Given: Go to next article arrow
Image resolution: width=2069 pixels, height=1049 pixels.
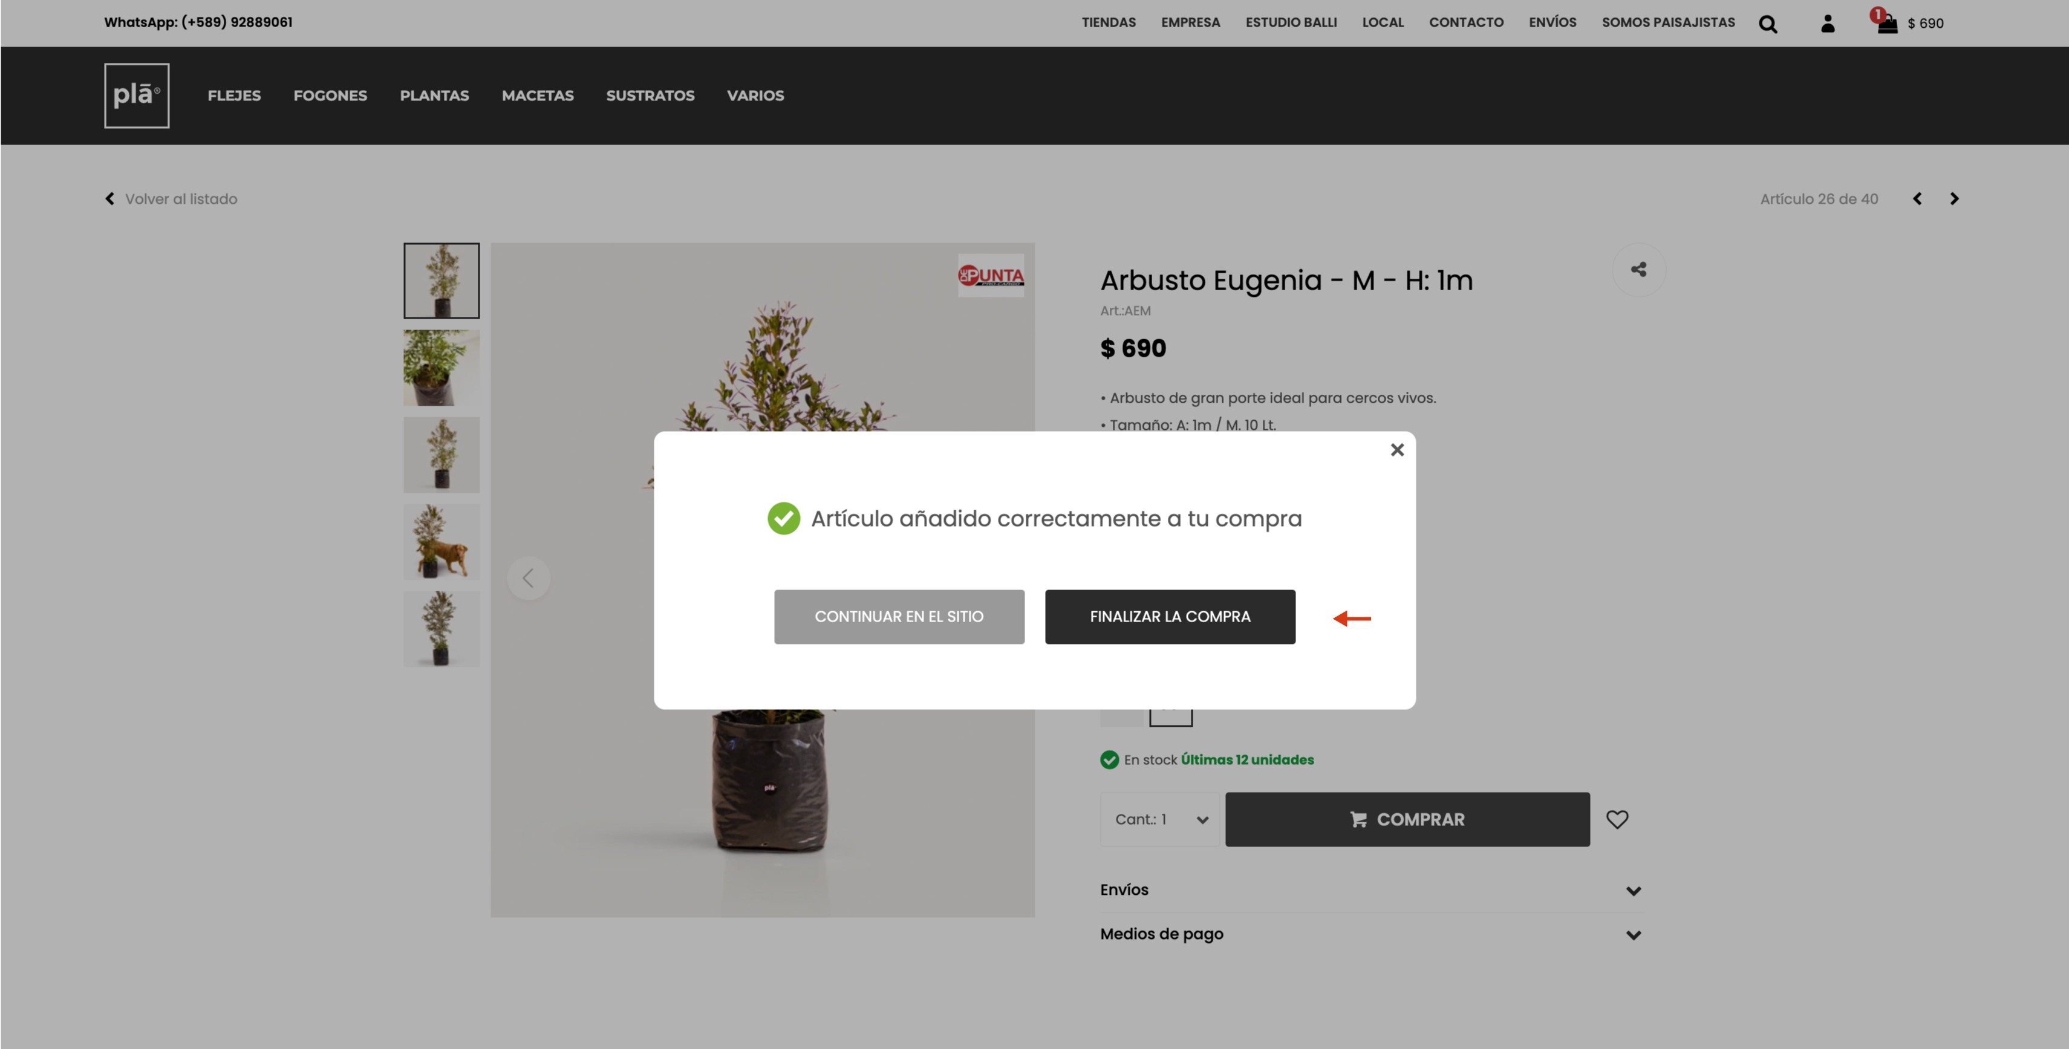Looking at the screenshot, I should [1954, 198].
